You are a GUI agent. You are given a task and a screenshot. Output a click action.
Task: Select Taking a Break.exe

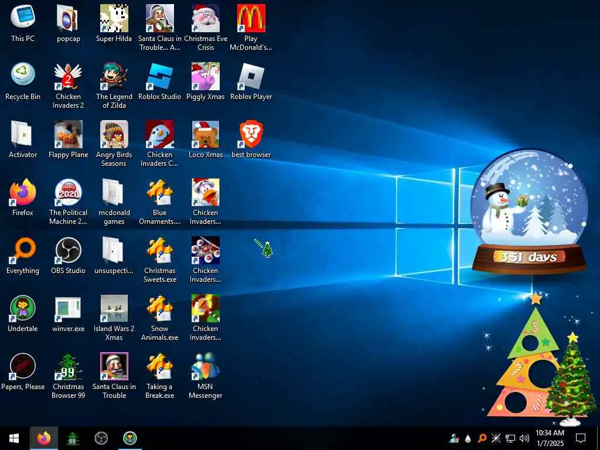pos(159,376)
